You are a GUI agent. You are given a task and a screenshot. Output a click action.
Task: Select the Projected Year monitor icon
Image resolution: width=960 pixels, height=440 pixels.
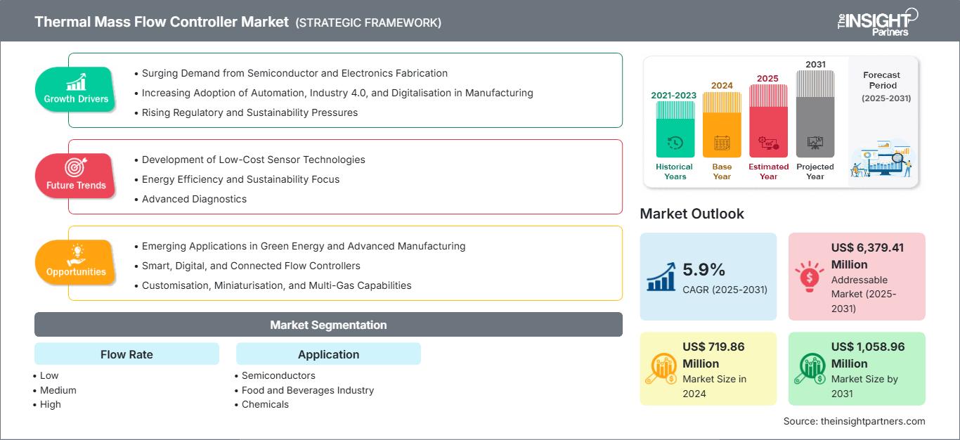tap(814, 141)
